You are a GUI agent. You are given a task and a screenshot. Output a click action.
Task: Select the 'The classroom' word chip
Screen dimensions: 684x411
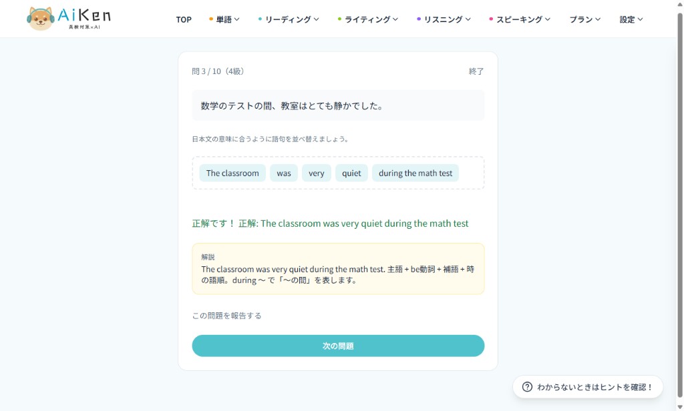[232, 173]
